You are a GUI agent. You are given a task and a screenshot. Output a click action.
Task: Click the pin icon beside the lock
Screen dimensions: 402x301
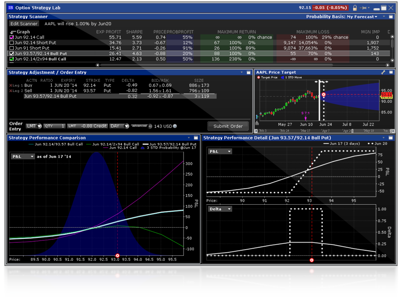pyautogui.click(x=363, y=8)
